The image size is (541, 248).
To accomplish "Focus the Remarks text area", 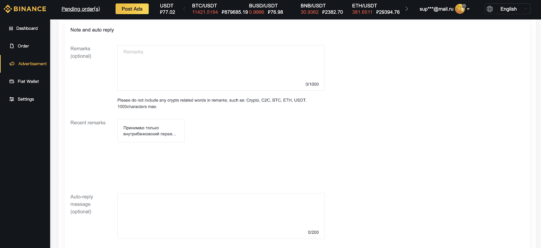I will tap(221, 68).
